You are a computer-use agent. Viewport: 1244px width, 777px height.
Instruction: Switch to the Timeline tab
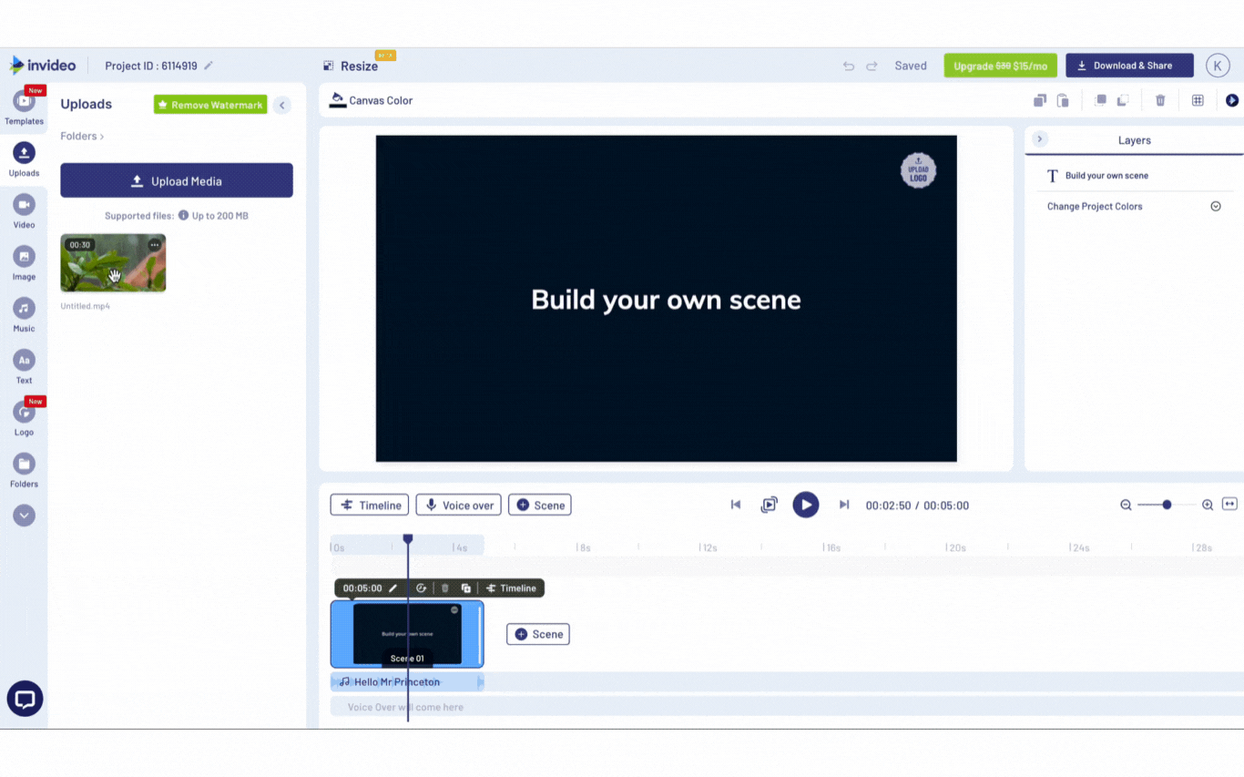pos(369,504)
